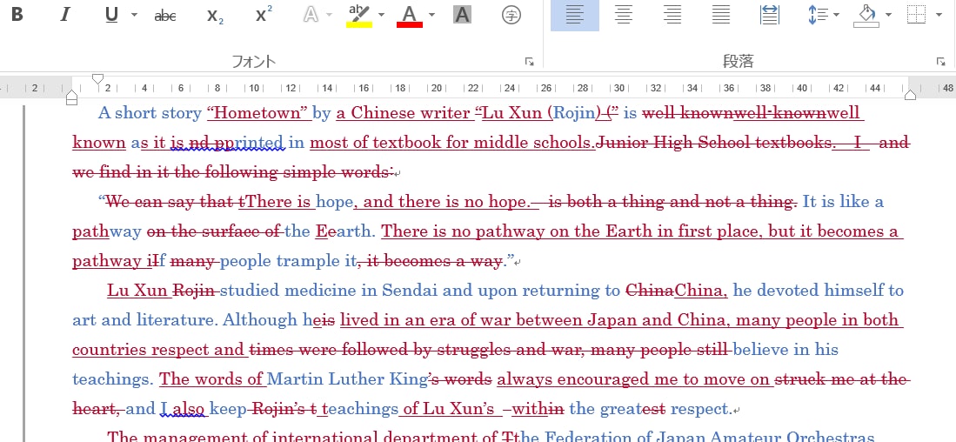Click the words 'believe in his'
Viewport: 956px width, 442px height.
tap(786, 349)
